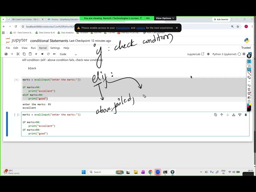Viewport: 256px width, 192px height.
Task: Select the arrow pointer annotation tool
Action: (249, 66)
